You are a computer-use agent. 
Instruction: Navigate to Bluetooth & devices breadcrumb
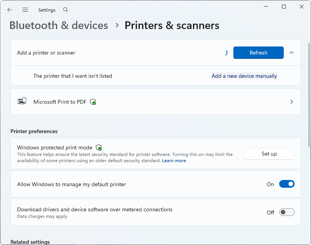tap(59, 25)
